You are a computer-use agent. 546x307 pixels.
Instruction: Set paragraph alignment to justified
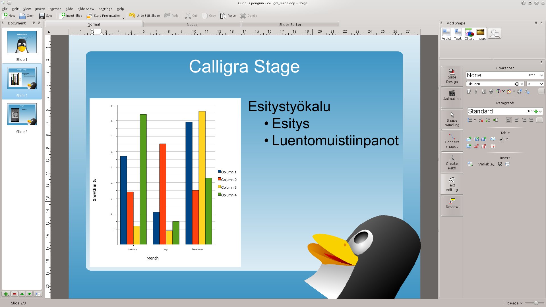[x=531, y=120]
